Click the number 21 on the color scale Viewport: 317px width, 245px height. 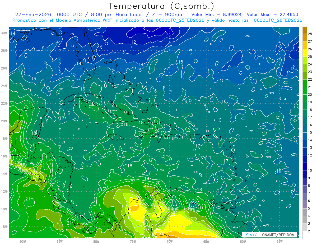[x=310, y=87]
